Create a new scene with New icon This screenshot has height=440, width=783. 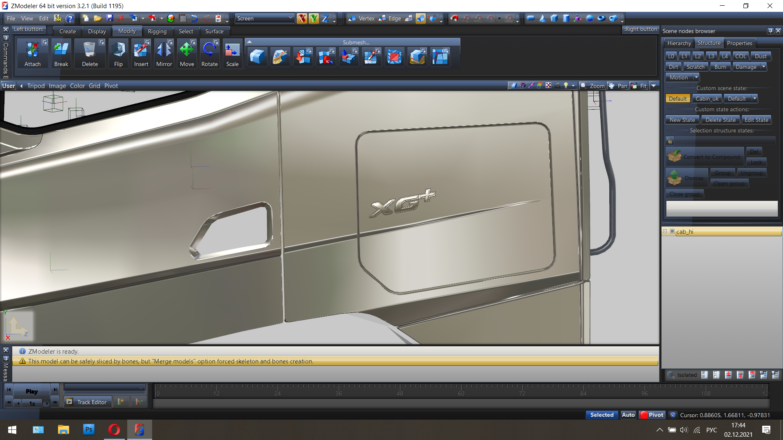[85, 18]
